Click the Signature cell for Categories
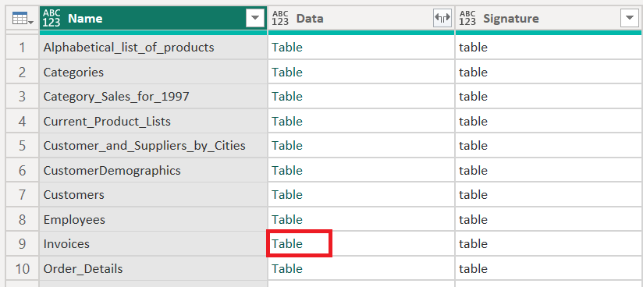The width and height of the screenshot is (643, 287). (x=549, y=73)
